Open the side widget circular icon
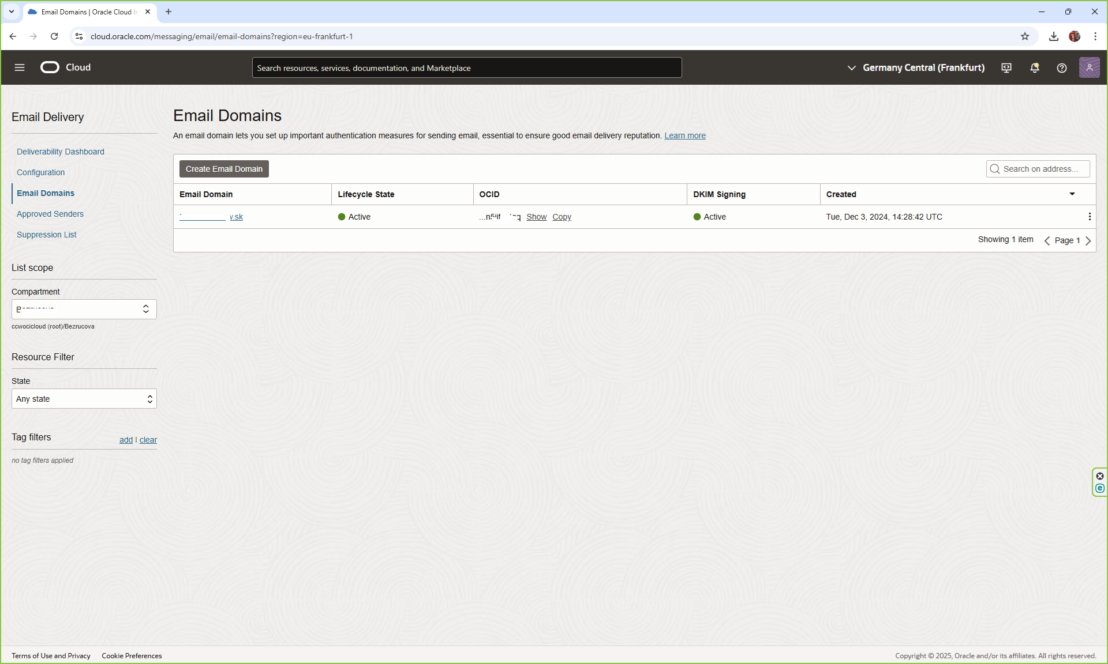 [1100, 488]
